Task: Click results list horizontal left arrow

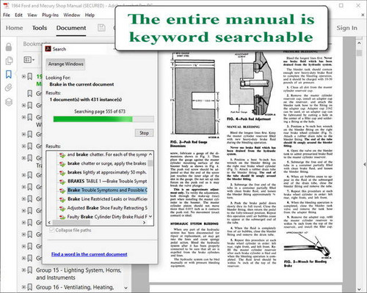Action: 50,223
